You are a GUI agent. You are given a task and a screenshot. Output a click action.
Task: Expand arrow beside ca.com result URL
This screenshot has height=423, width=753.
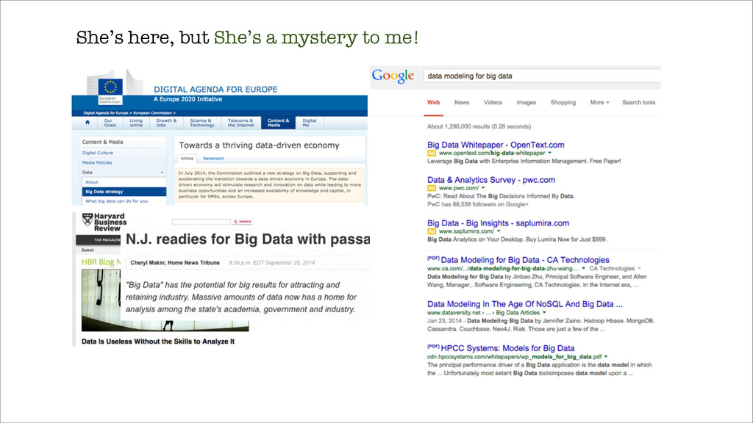[x=583, y=269]
